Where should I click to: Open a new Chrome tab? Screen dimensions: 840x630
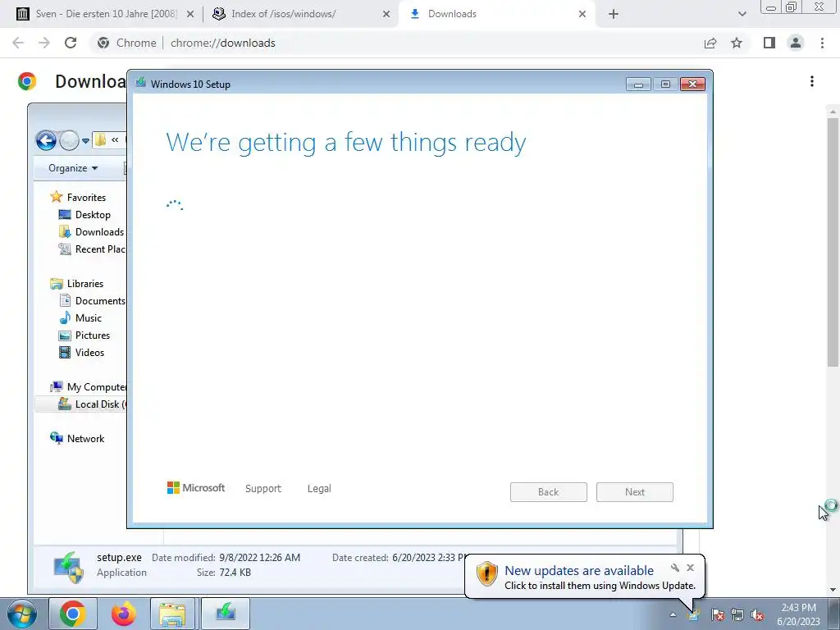(614, 14)
